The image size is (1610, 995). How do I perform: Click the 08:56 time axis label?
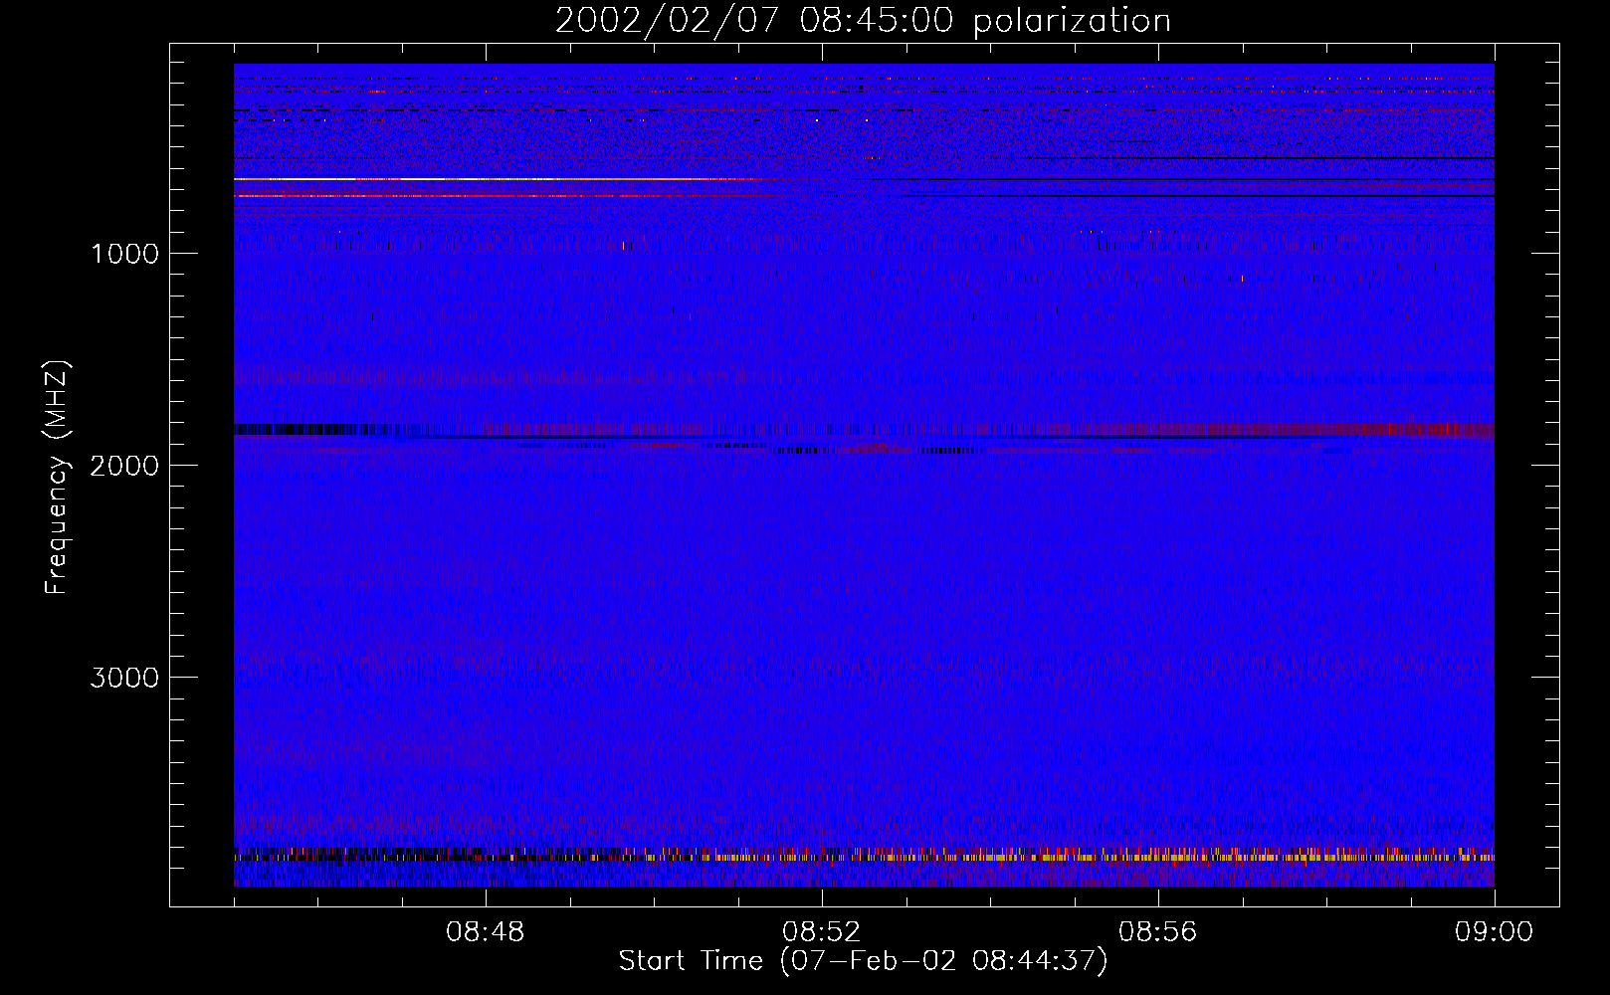coord(1158,932)
